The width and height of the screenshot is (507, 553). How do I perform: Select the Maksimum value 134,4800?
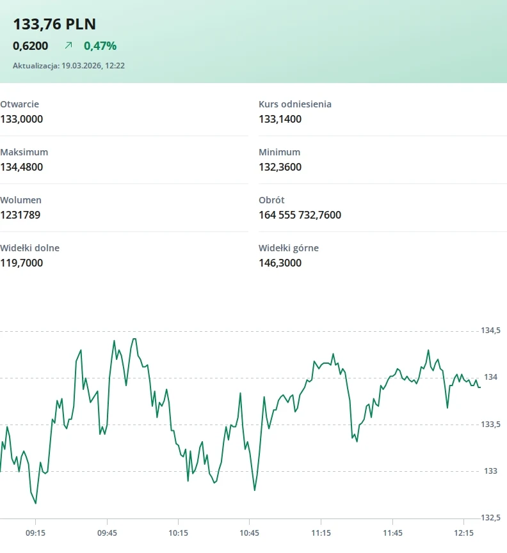(x=22, y=167)
